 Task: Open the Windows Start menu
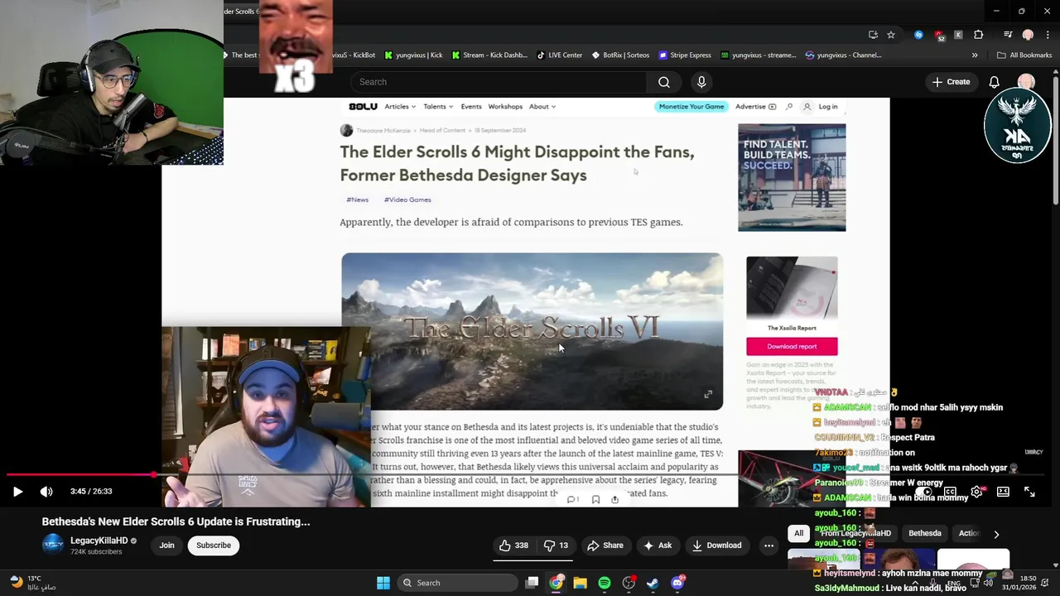(x=383, y=583)
